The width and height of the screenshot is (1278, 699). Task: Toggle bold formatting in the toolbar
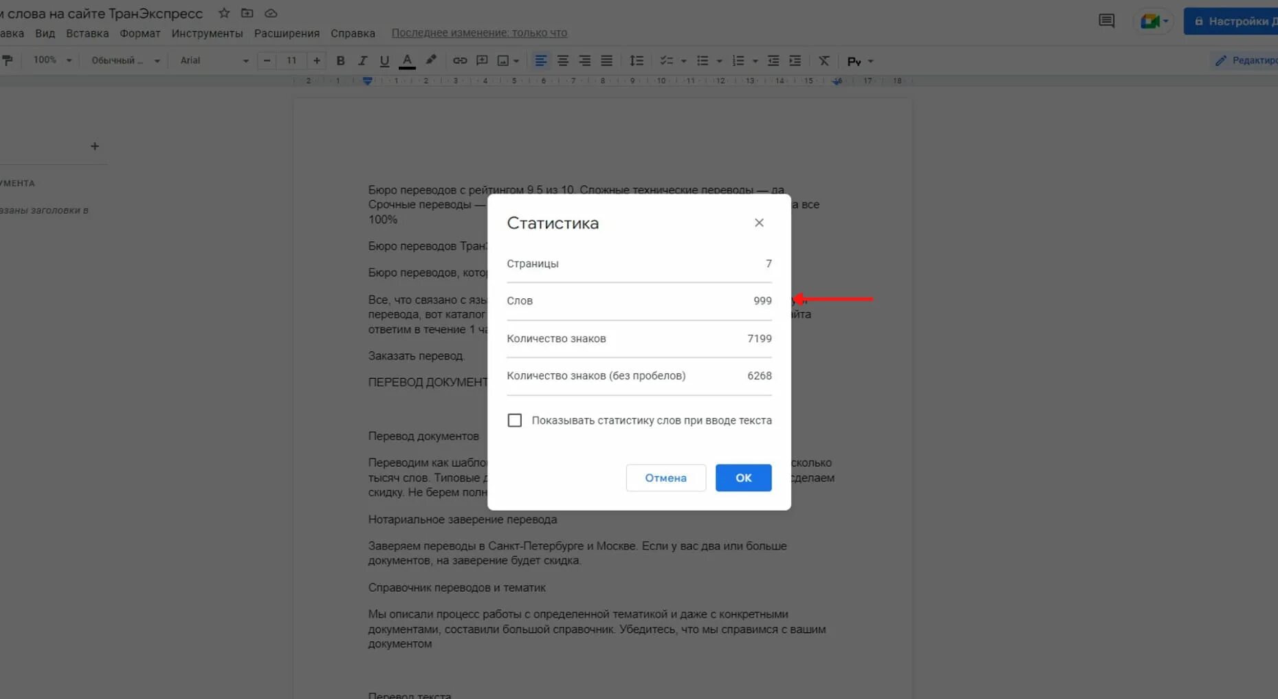340,60
